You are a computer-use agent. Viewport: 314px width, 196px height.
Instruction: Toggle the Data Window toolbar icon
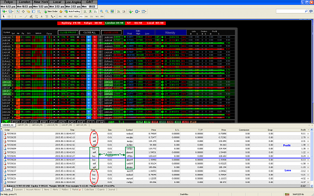(x=23, y=12)
